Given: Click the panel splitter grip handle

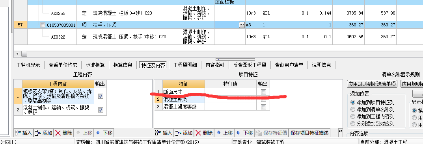Looking at the screenshot, I should (235, 59).
